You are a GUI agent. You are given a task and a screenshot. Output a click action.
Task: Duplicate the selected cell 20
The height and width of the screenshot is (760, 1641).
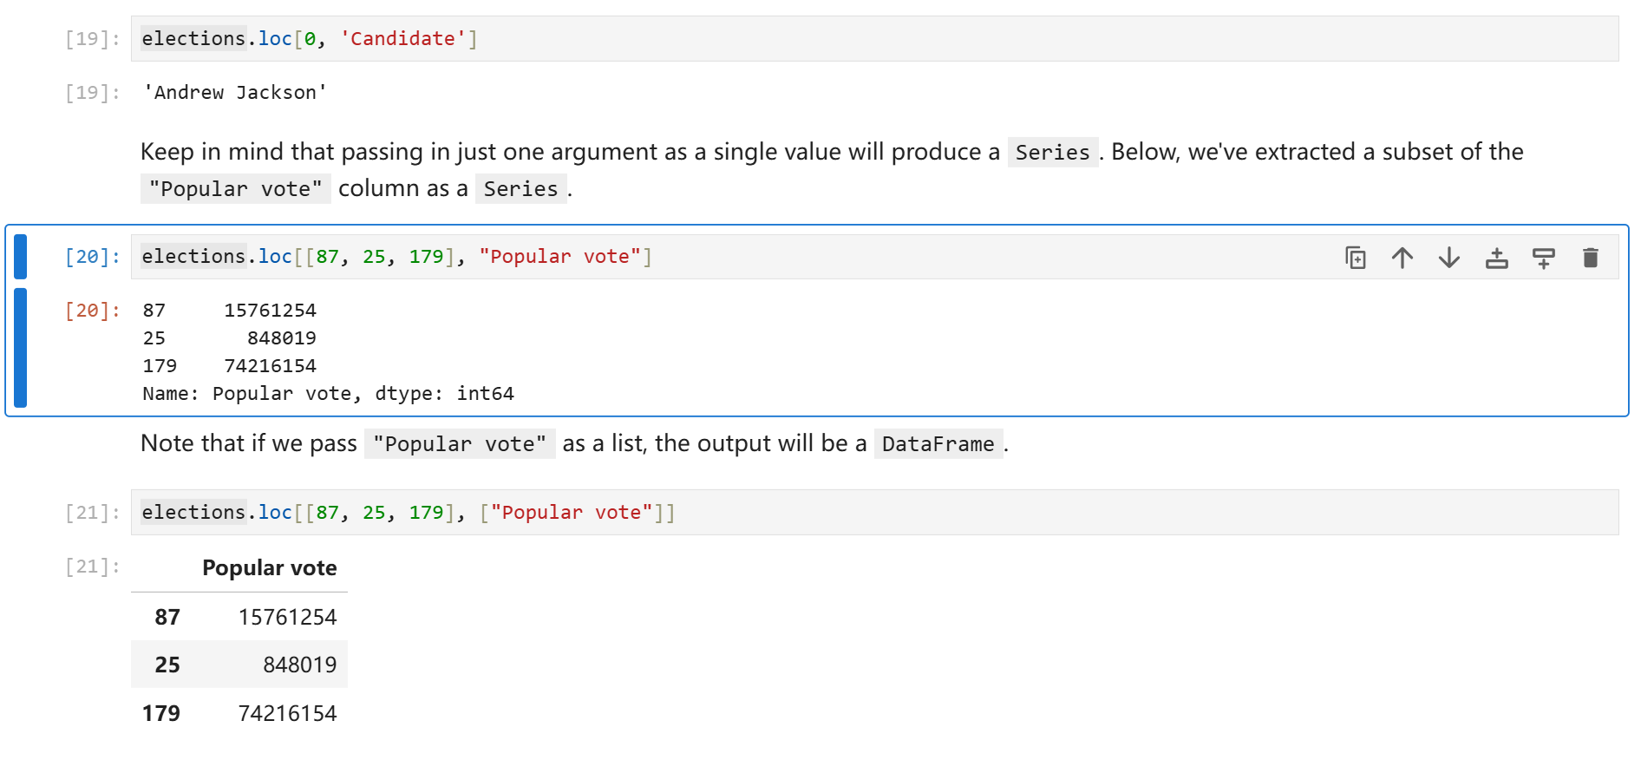point(1355,258)
